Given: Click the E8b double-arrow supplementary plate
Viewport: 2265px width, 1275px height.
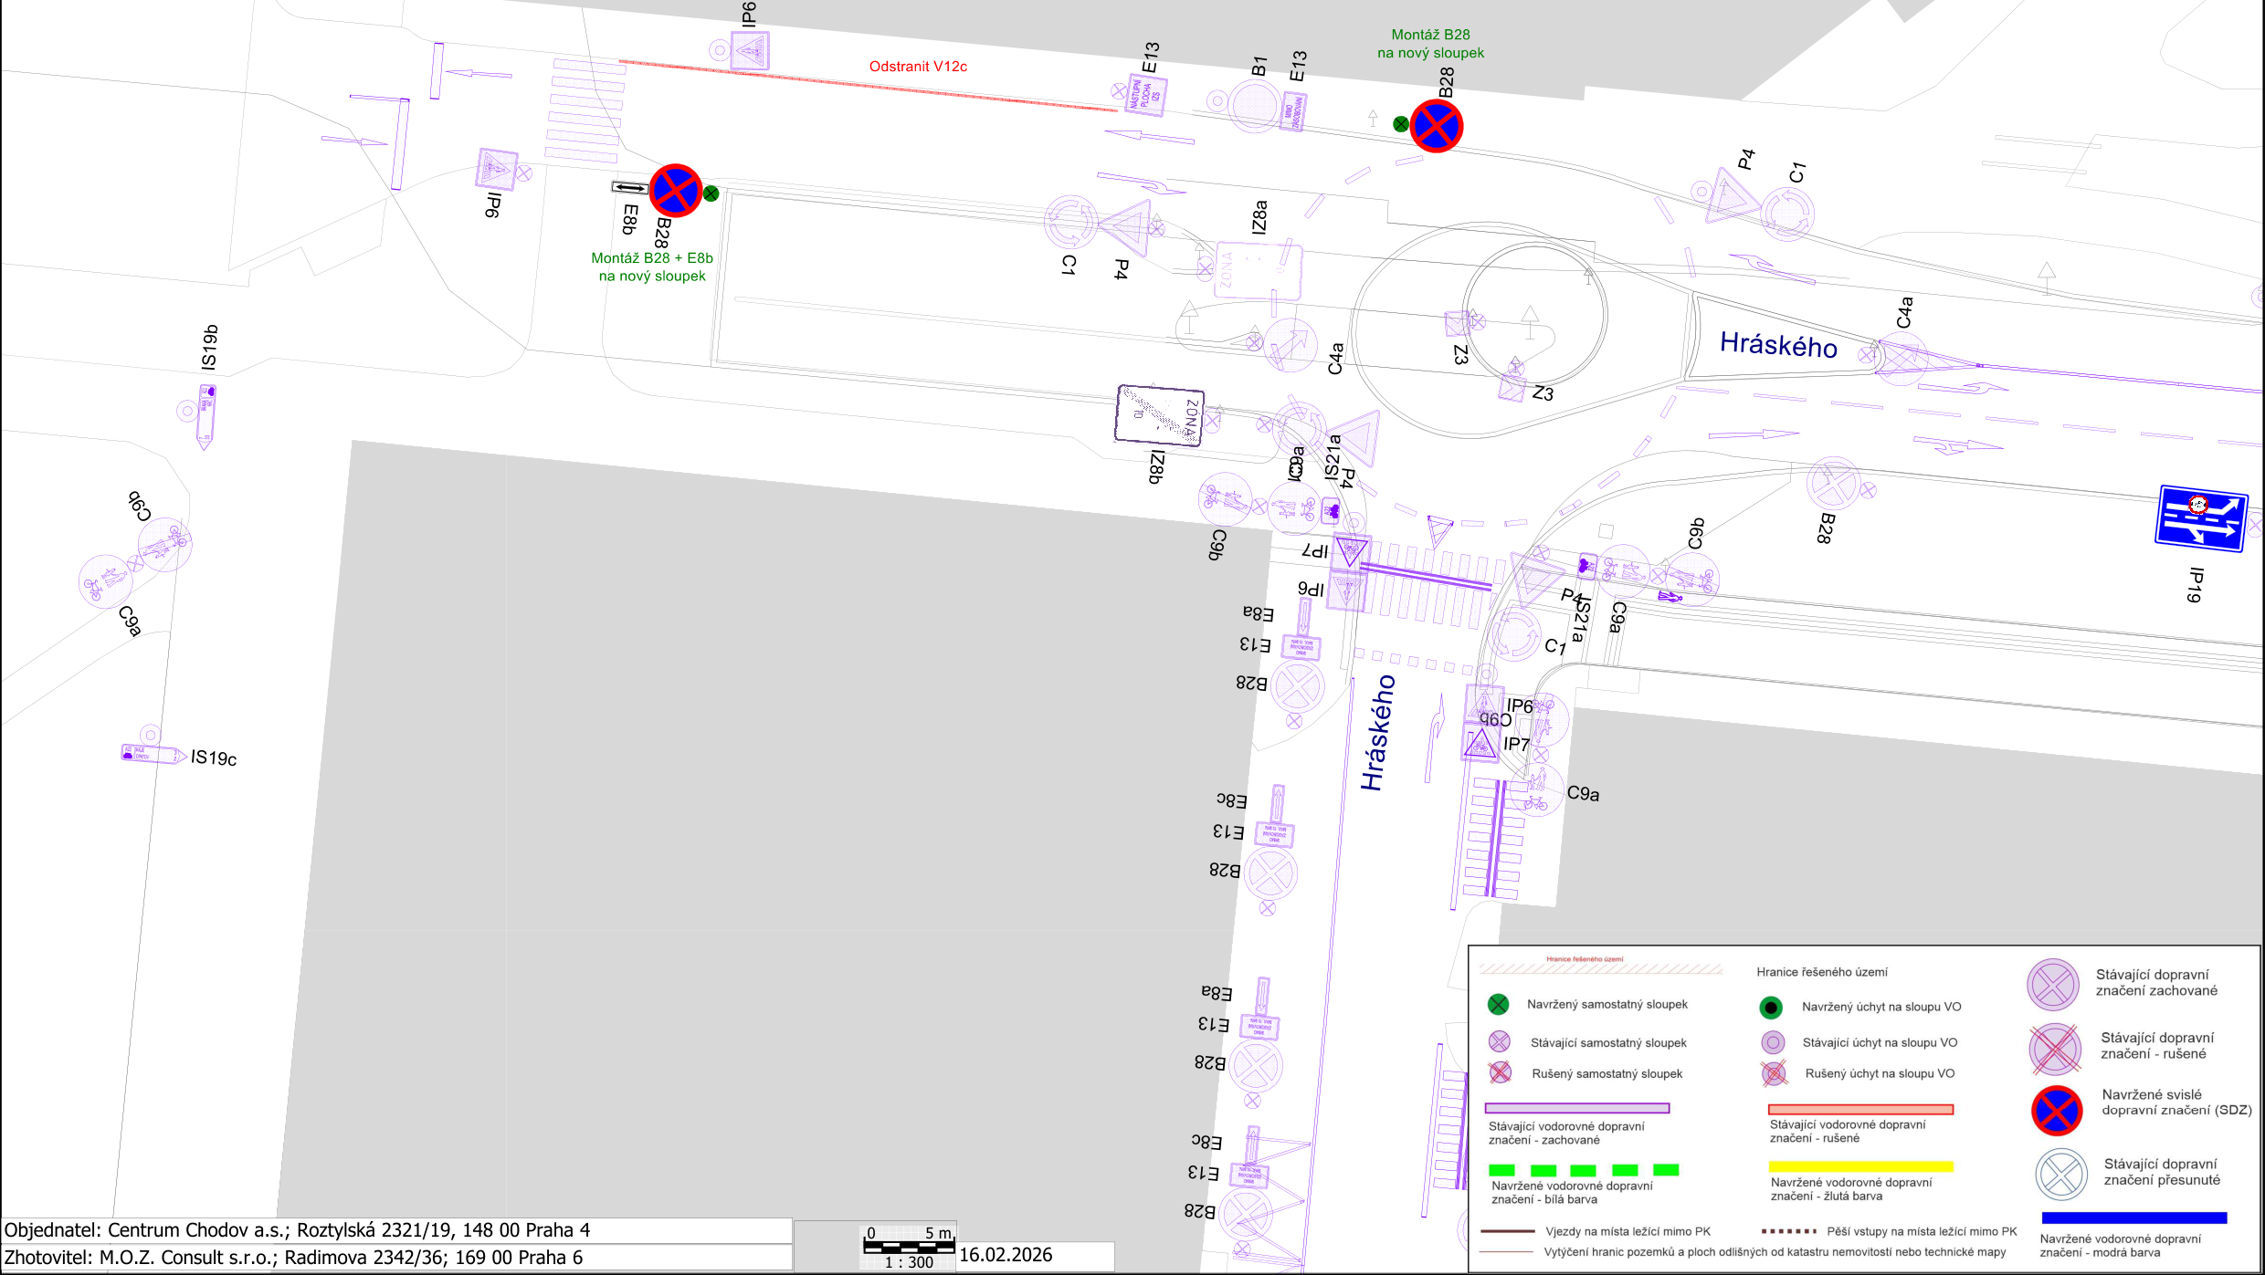Looking at the screenshot, I should click(629, 187).
